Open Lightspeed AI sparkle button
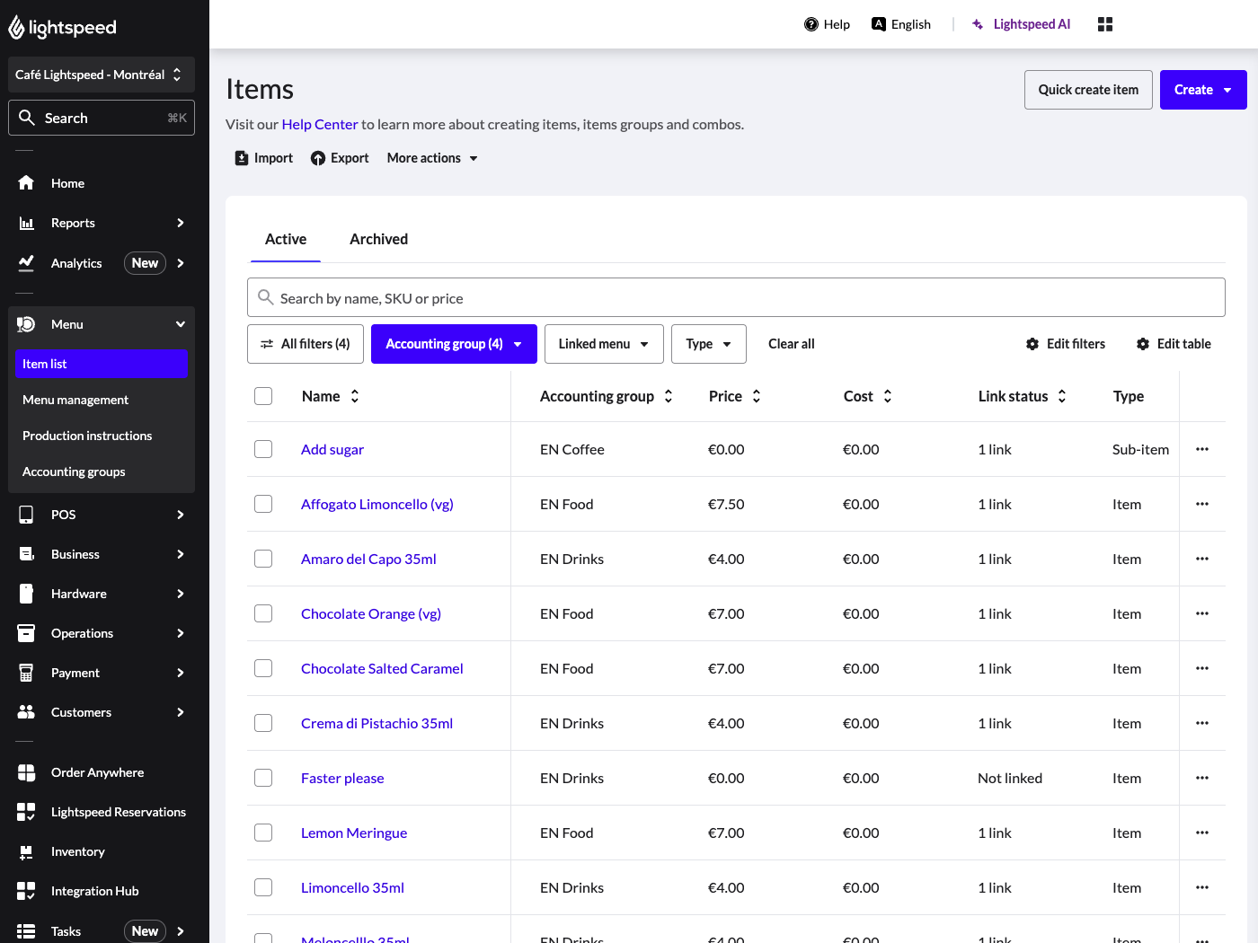1258x943 pixels. click(978, 24)
